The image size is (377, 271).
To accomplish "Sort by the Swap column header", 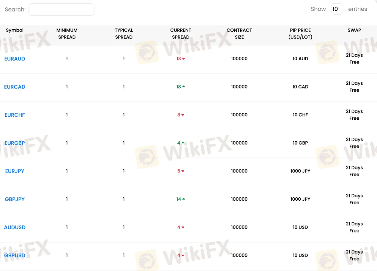I will [354, 30].
